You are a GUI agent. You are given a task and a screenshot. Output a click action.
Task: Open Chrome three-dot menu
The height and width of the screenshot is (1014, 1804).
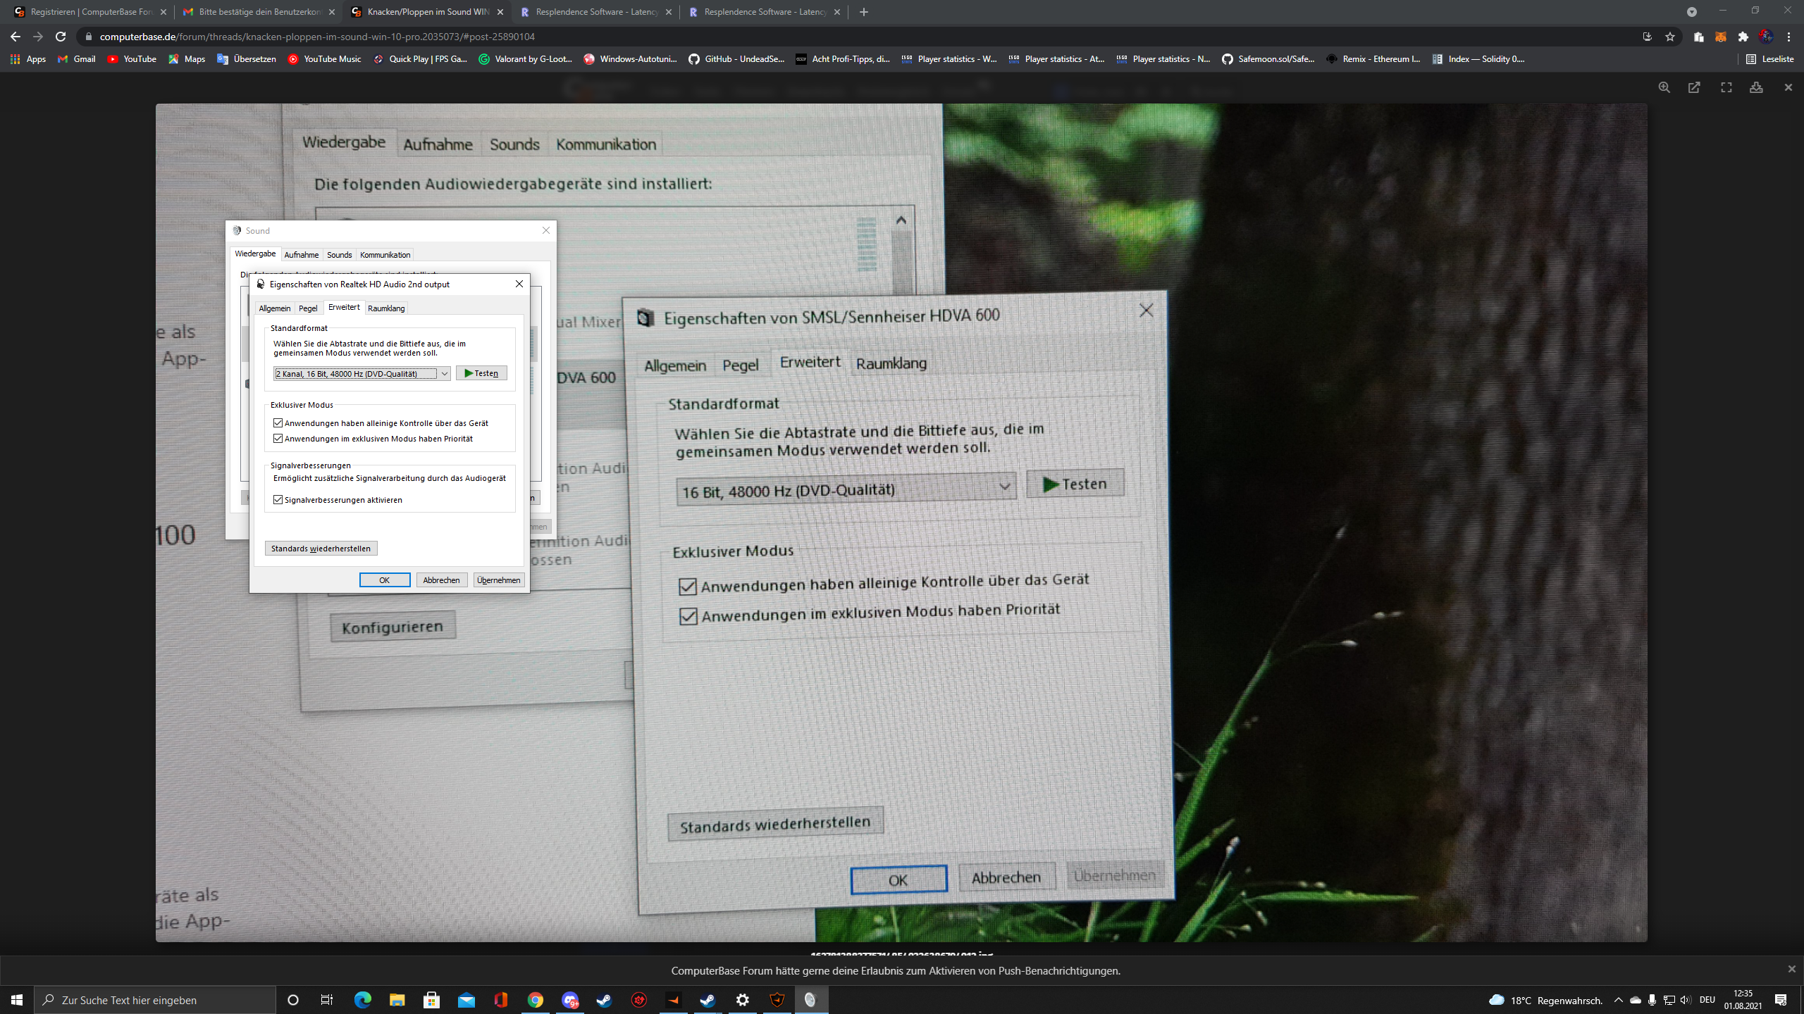click(1788, 37)
